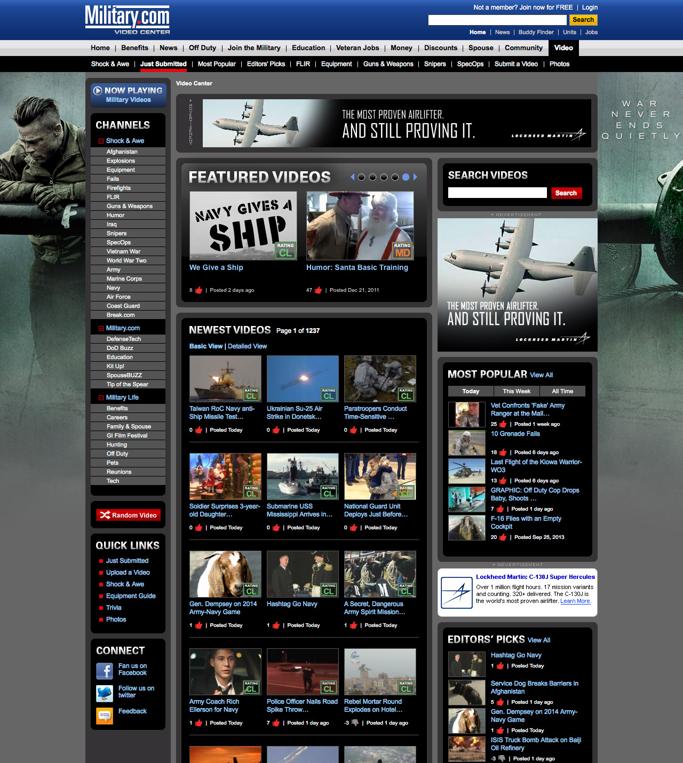This screenshot has width=683, height=763.
Task: Thumbs up the We Give a Ship video
Action: pyautogui.click(x=199, y=290)
